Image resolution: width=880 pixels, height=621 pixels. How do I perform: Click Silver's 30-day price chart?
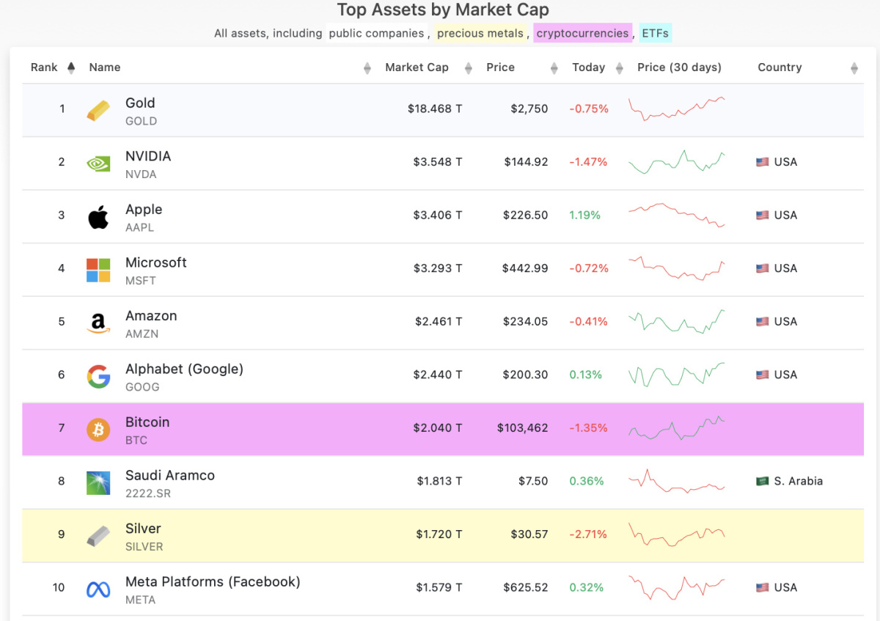point(677,534)
